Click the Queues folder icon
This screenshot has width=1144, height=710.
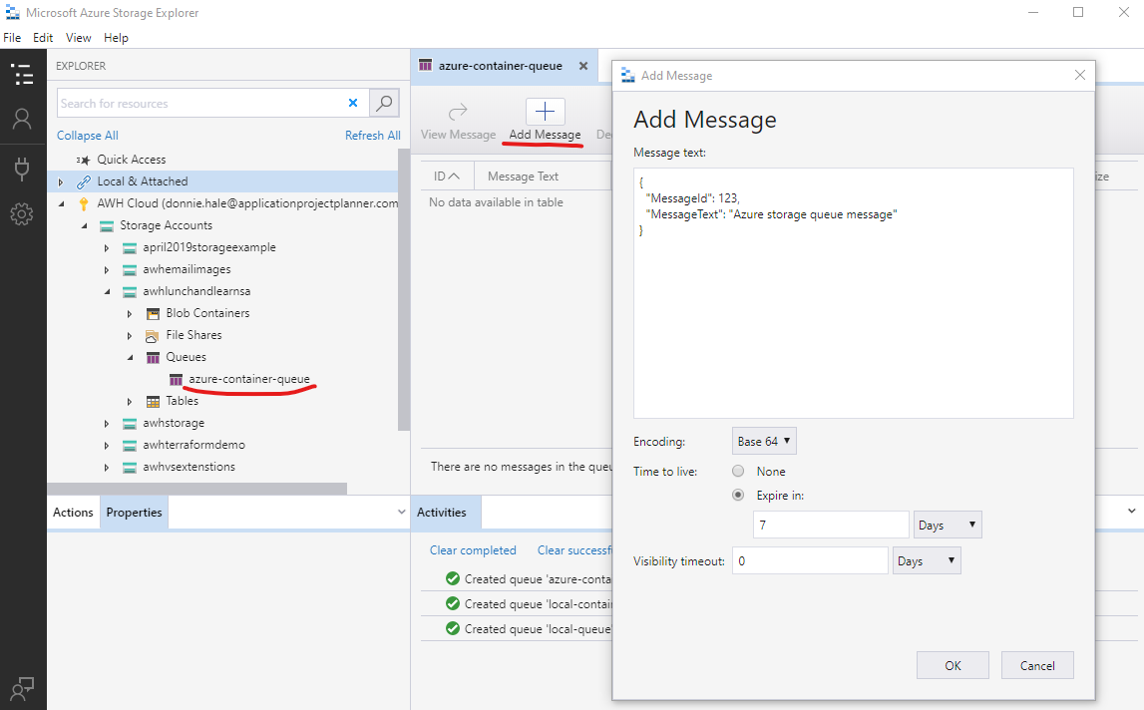tap(153, 358)
